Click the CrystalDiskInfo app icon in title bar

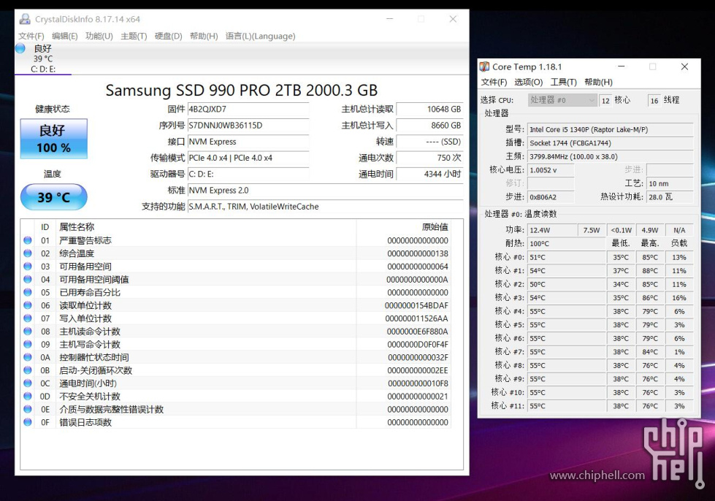[x=25, y=19]
